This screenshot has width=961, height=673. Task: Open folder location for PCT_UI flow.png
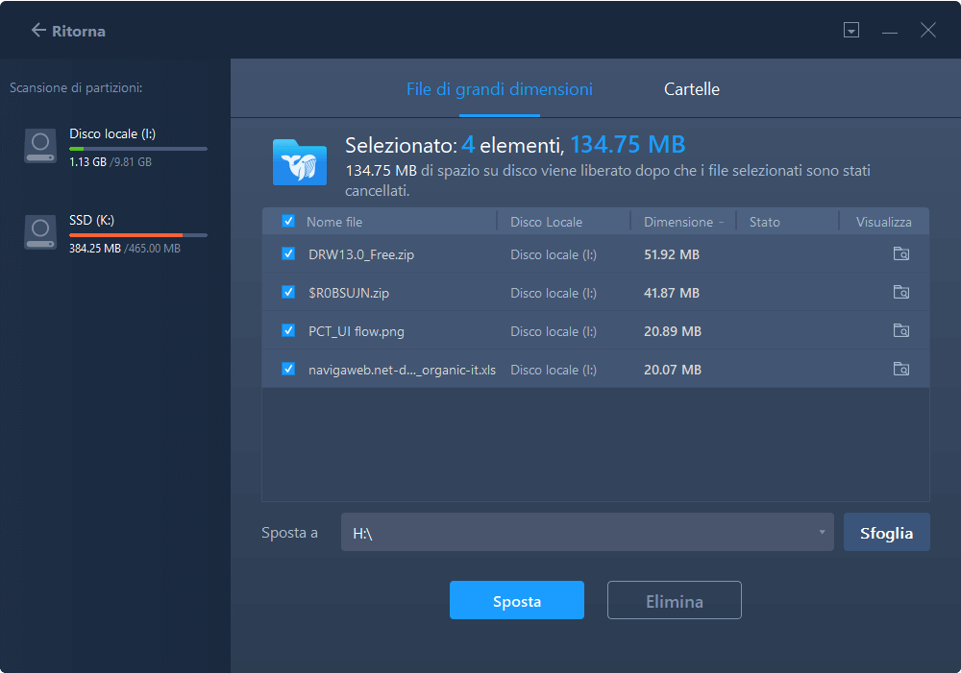tap(901, 330)
